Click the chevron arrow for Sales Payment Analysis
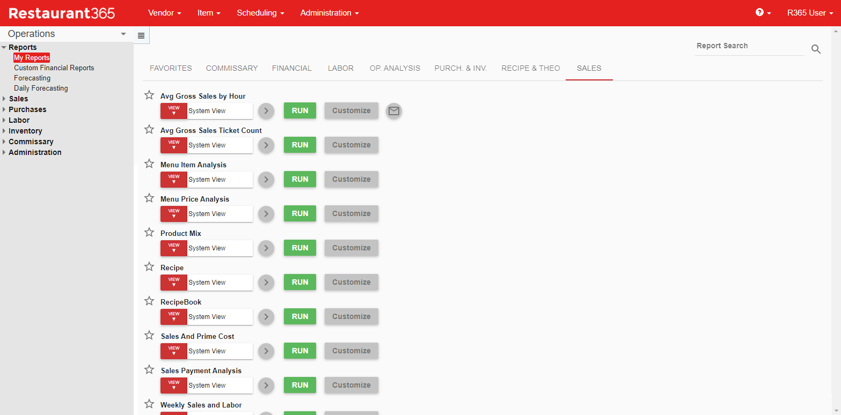The image size is (841, 415). click(x=266, y=386)
